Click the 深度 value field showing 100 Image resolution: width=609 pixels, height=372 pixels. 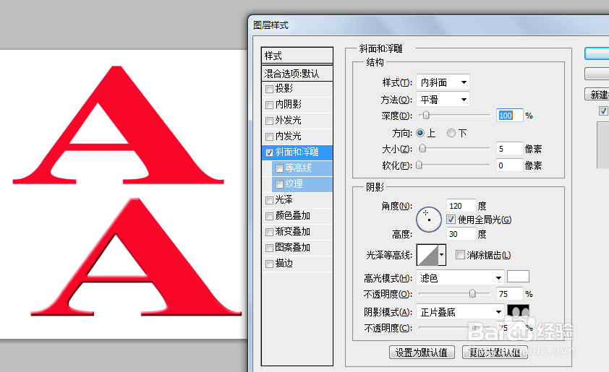[510, 115]
